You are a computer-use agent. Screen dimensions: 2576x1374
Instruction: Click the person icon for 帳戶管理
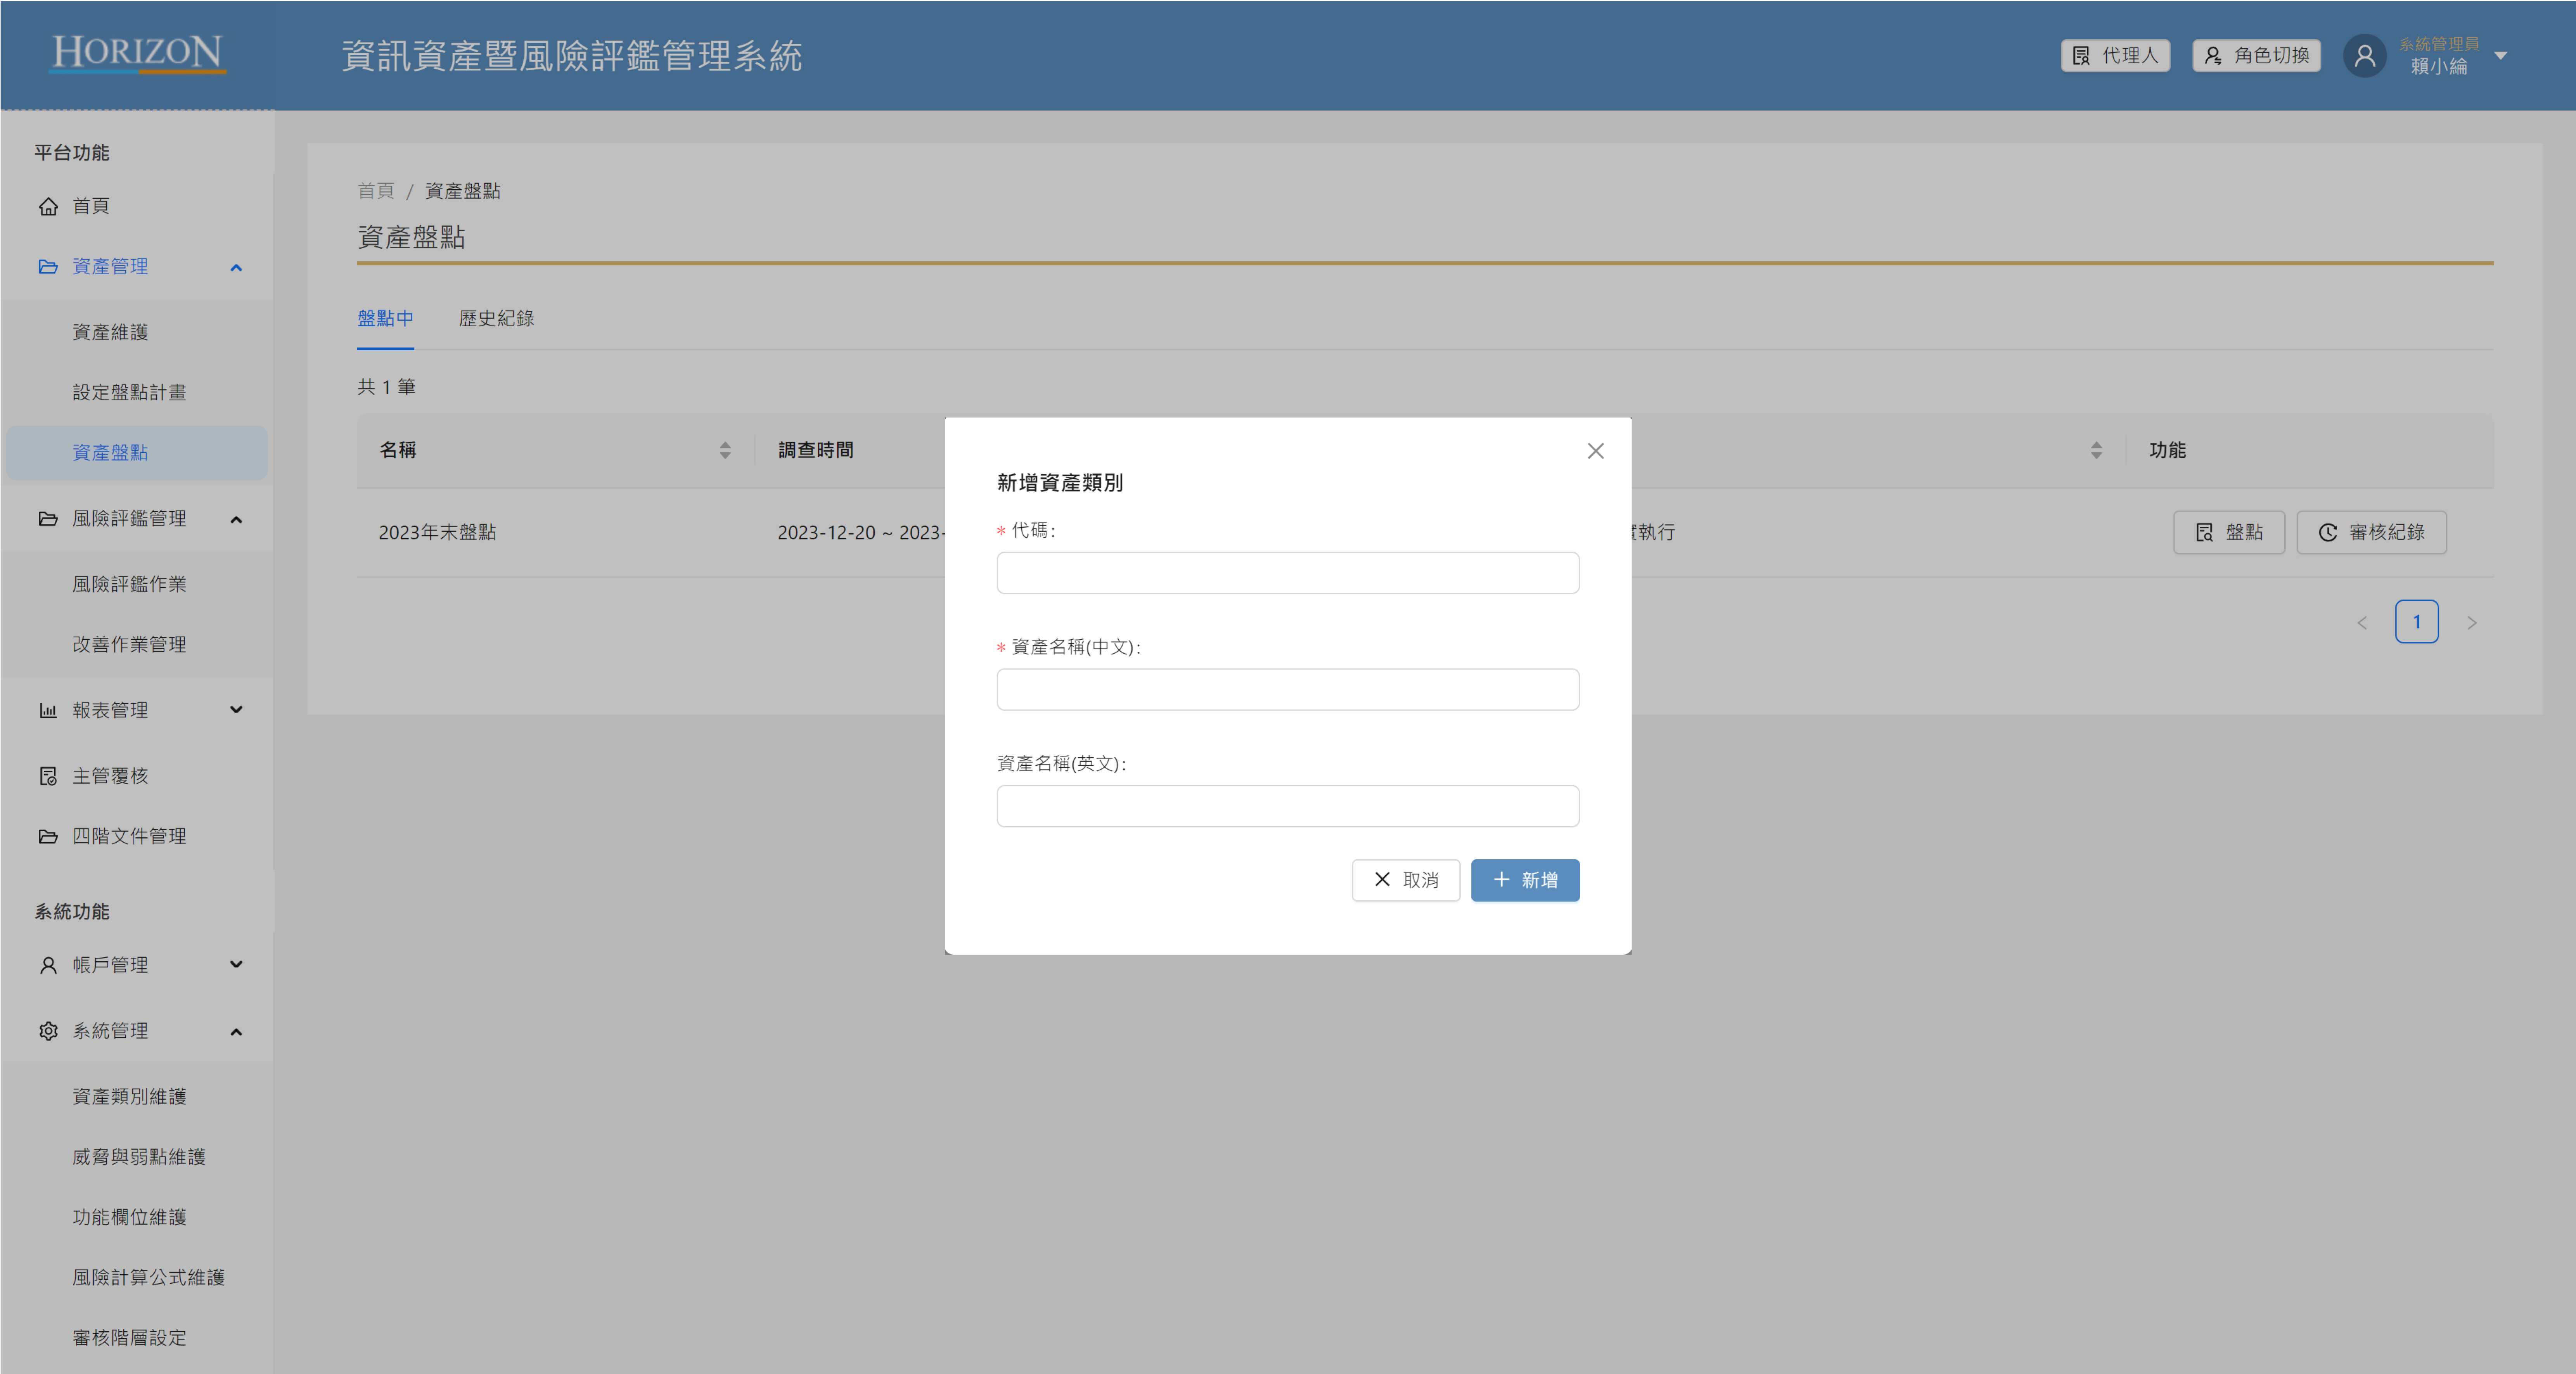point(48,965)
